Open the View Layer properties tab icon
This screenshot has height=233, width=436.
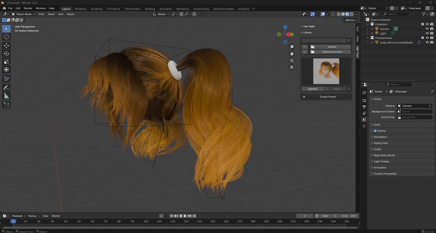point(364,113)
